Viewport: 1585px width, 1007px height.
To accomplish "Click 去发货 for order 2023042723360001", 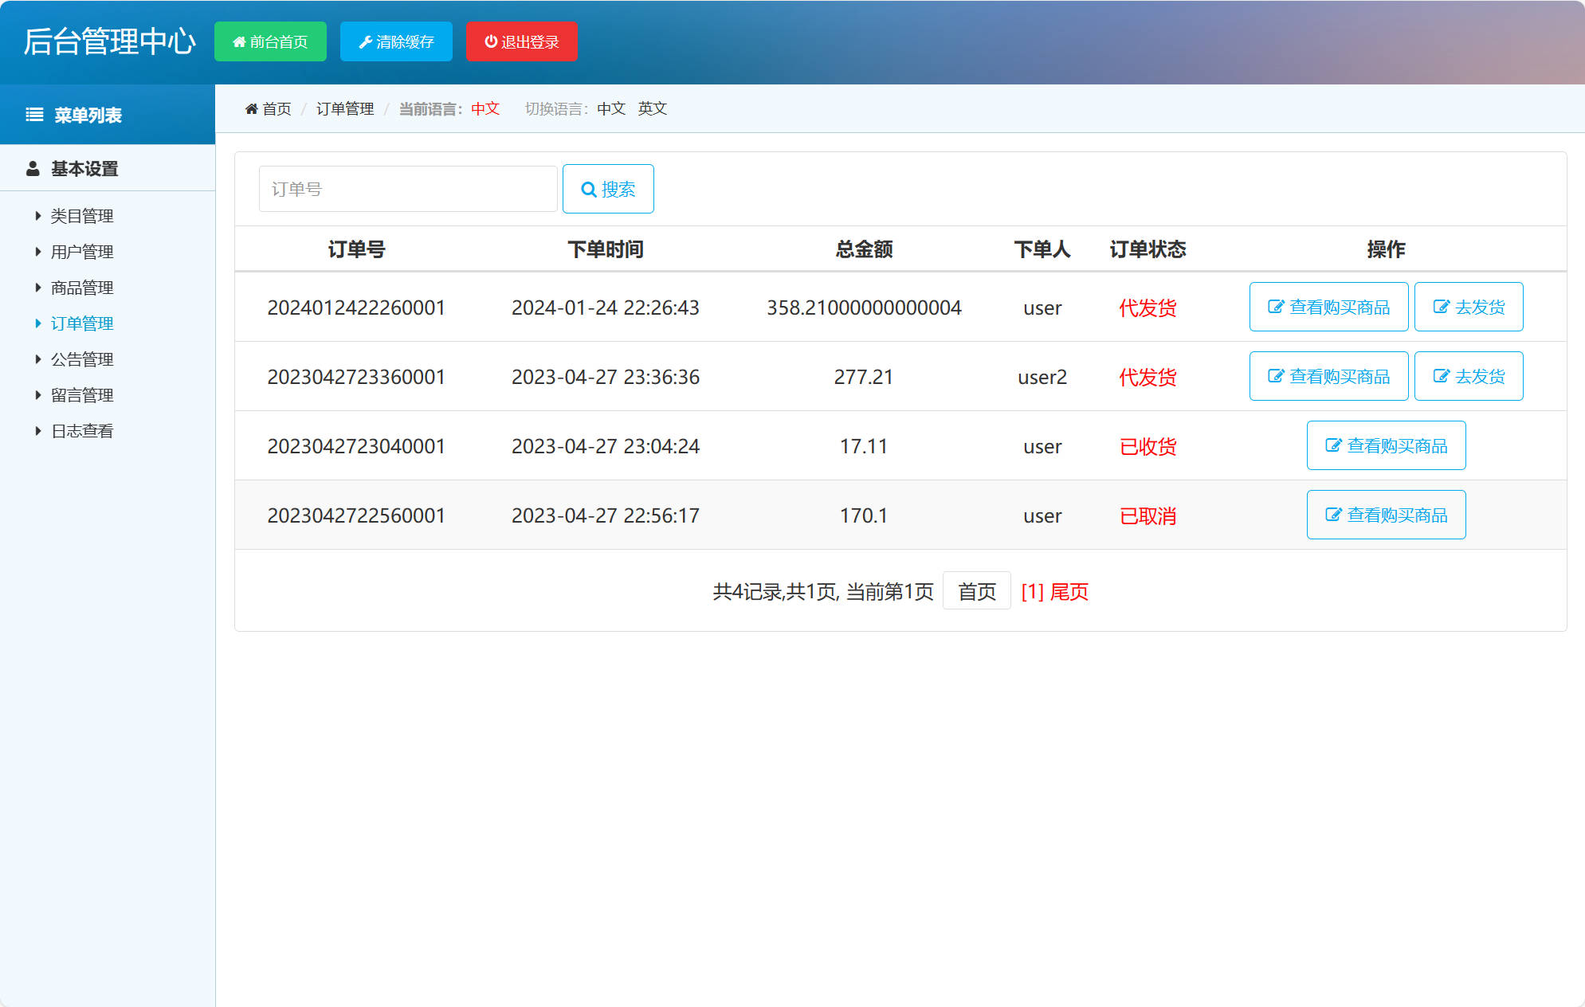I will pos(1469,375).
